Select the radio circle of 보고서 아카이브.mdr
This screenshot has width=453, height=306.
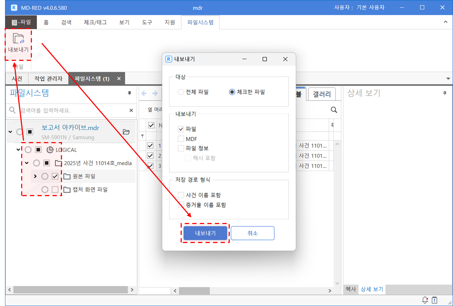click(x=20, y=132)
